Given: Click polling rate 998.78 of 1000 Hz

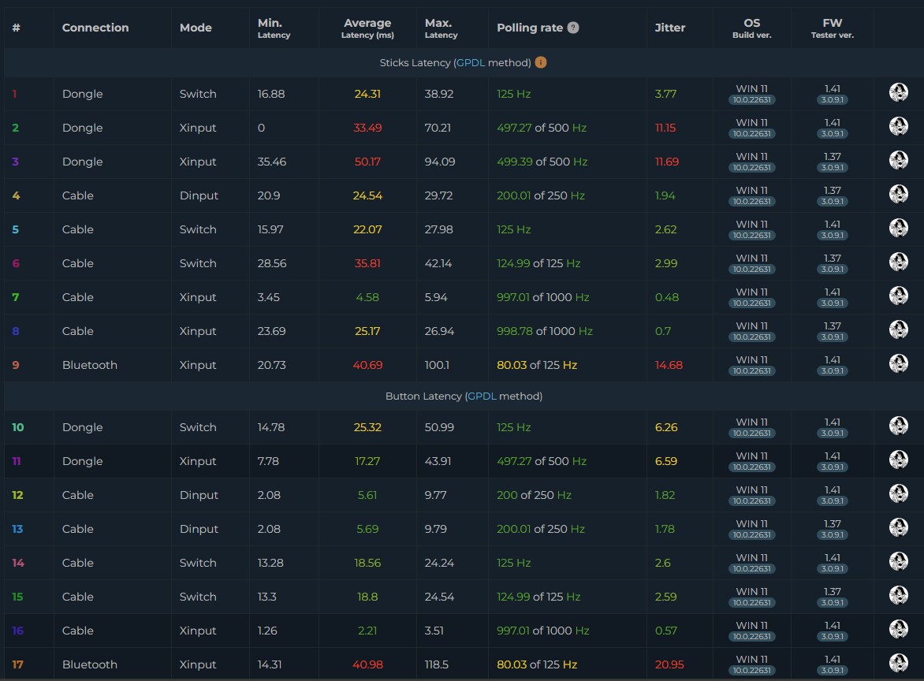Looking at the screenshot, I should [545, 331].
